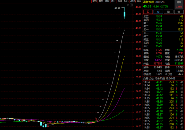Select the 卖五 row at 45.37

pos(163,17)
